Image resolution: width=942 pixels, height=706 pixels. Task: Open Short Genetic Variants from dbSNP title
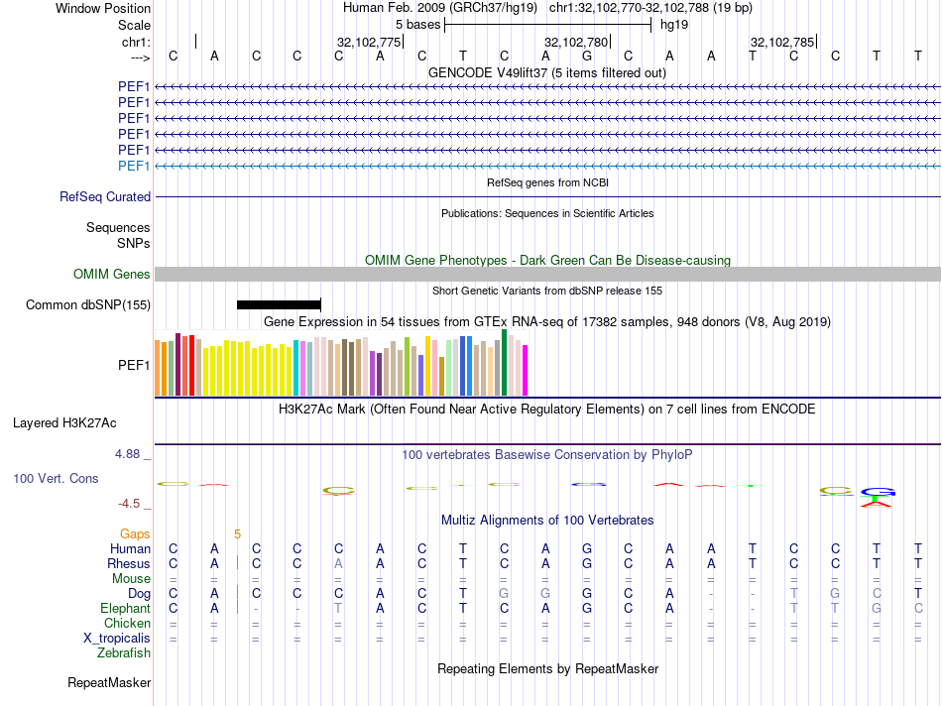point(547,291)
